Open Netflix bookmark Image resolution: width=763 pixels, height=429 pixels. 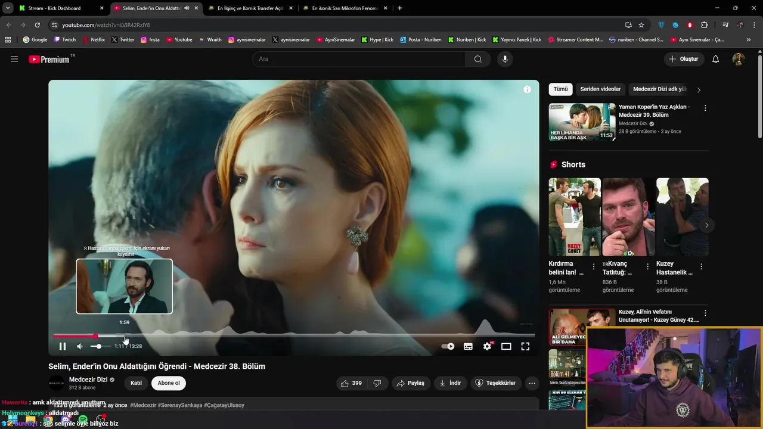pos(93,40)
